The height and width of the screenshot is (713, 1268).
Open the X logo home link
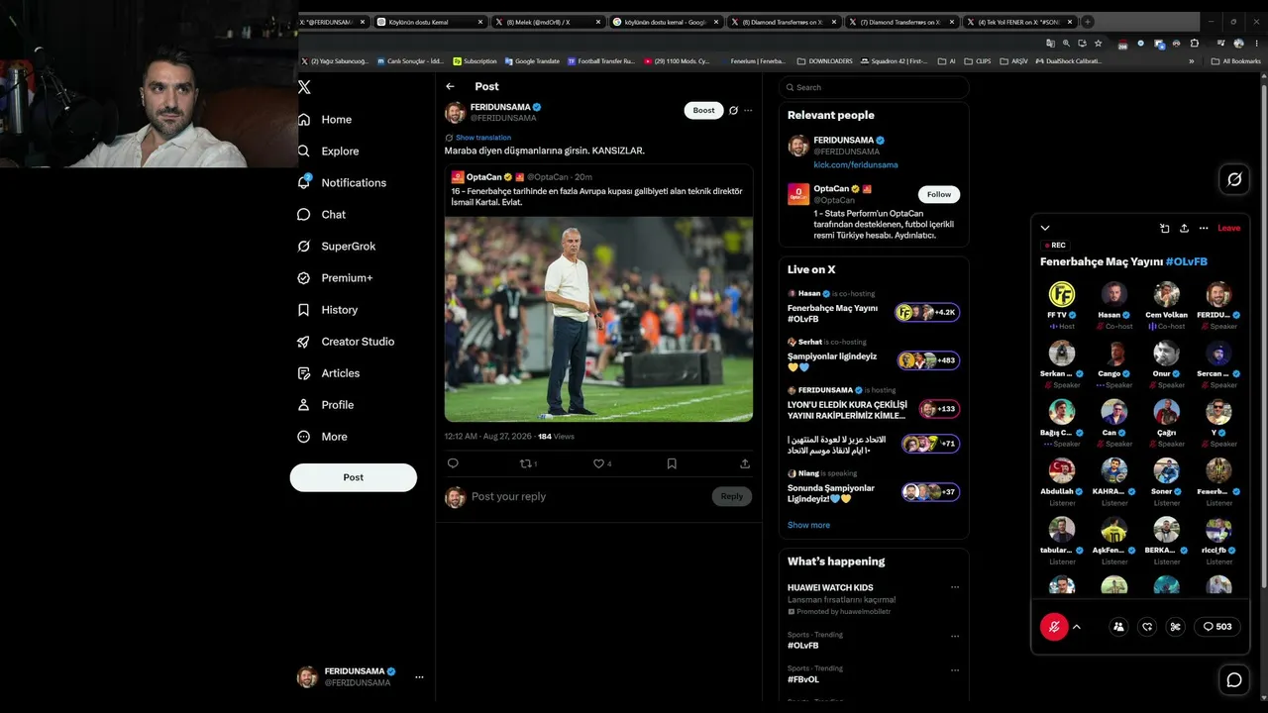304,87
